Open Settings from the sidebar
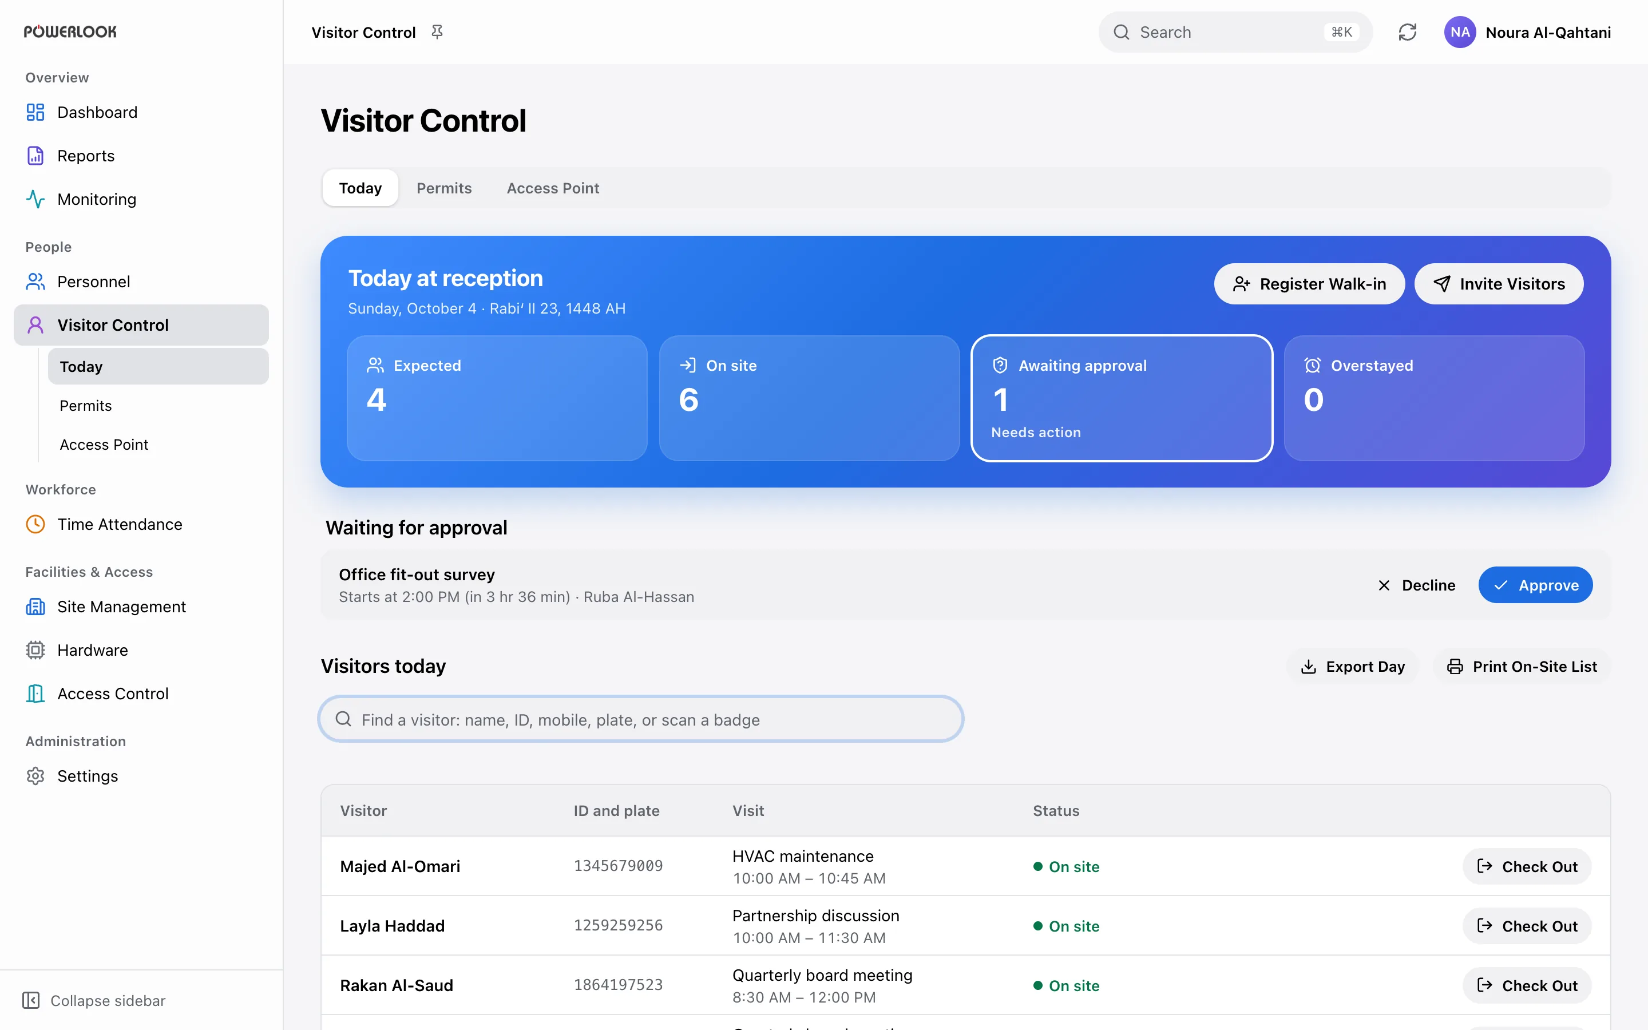This screenshot has height=1030, width=1648. [141, 777]
